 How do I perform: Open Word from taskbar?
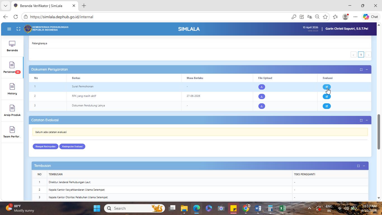pos(258,208)
